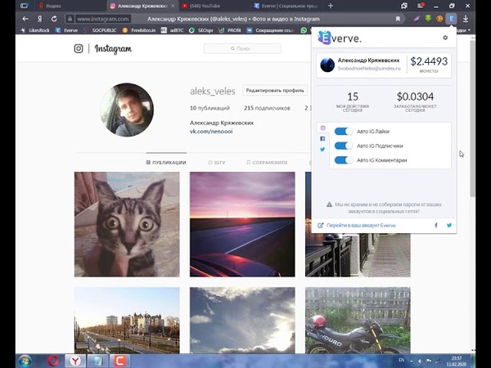
Task: Open the Everve bookmark in bookmarks bar
Action: point(67,30)
